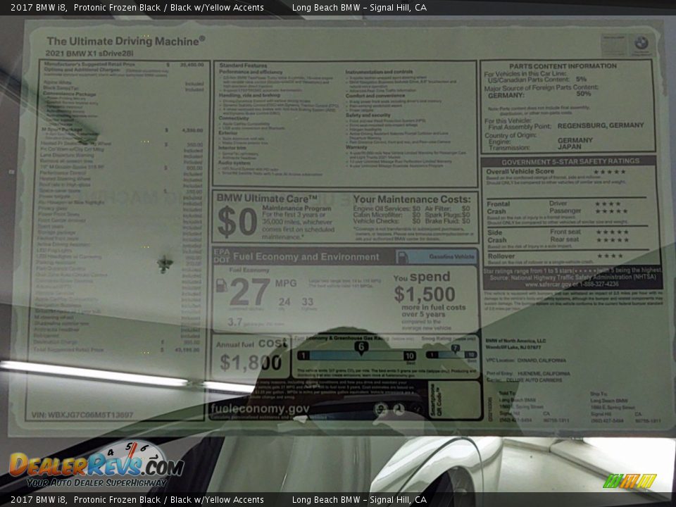Viewport: 676px width, 507px height.
Task: Click the Frontal Crash Passenger star rating
Action: click(x=611, y=211)
